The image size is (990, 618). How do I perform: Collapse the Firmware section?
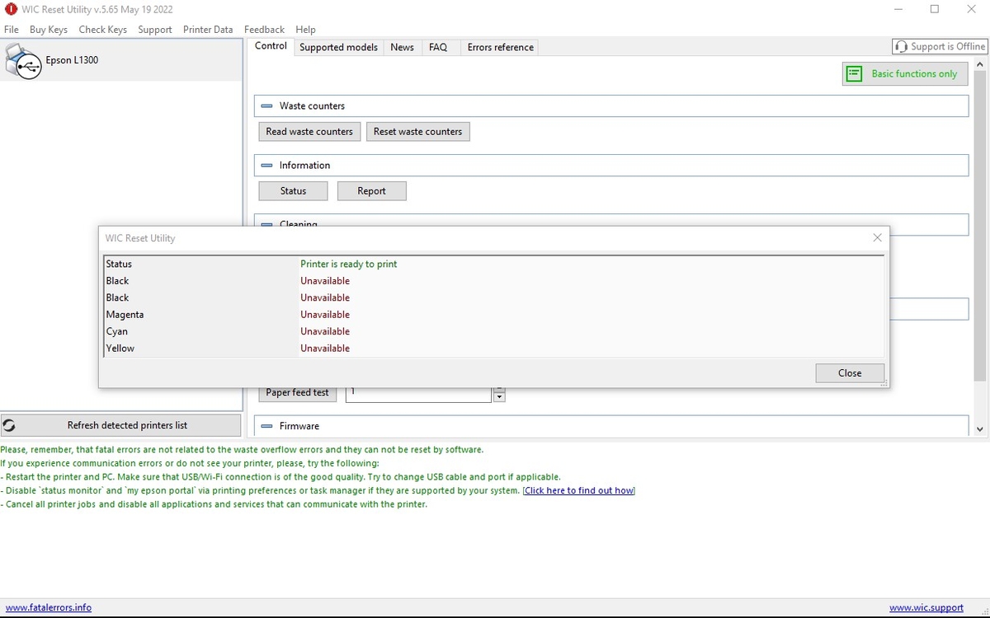(x=266, y=426)
